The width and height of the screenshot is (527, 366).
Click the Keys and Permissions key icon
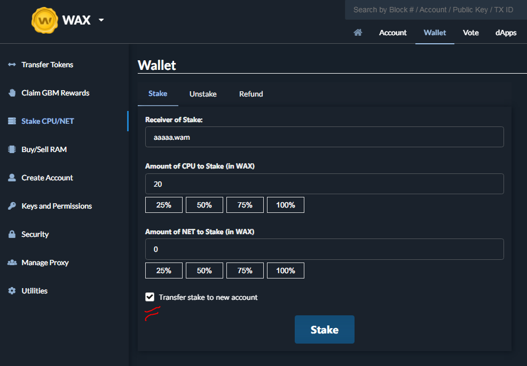coord(12,206)
